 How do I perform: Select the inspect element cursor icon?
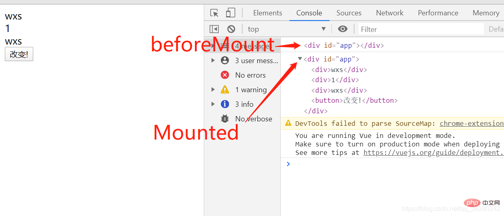point(214,13)
